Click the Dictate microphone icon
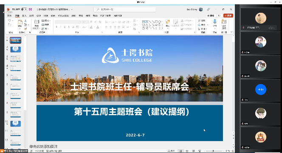This screenshot has width=282, height=153. 215,22
